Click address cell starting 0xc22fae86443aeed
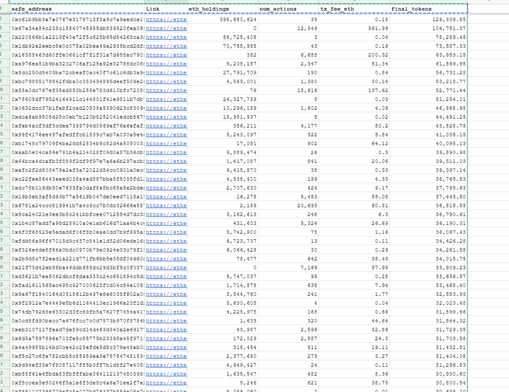Screen dimensions: 509x392 pos(77,179)
